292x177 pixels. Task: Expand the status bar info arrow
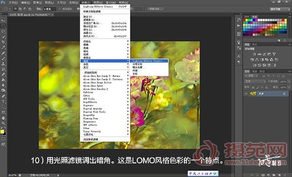click(x=58, y=175)
